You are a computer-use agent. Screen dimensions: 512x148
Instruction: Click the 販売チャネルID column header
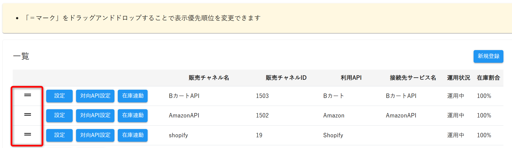[x=286, y=78]
